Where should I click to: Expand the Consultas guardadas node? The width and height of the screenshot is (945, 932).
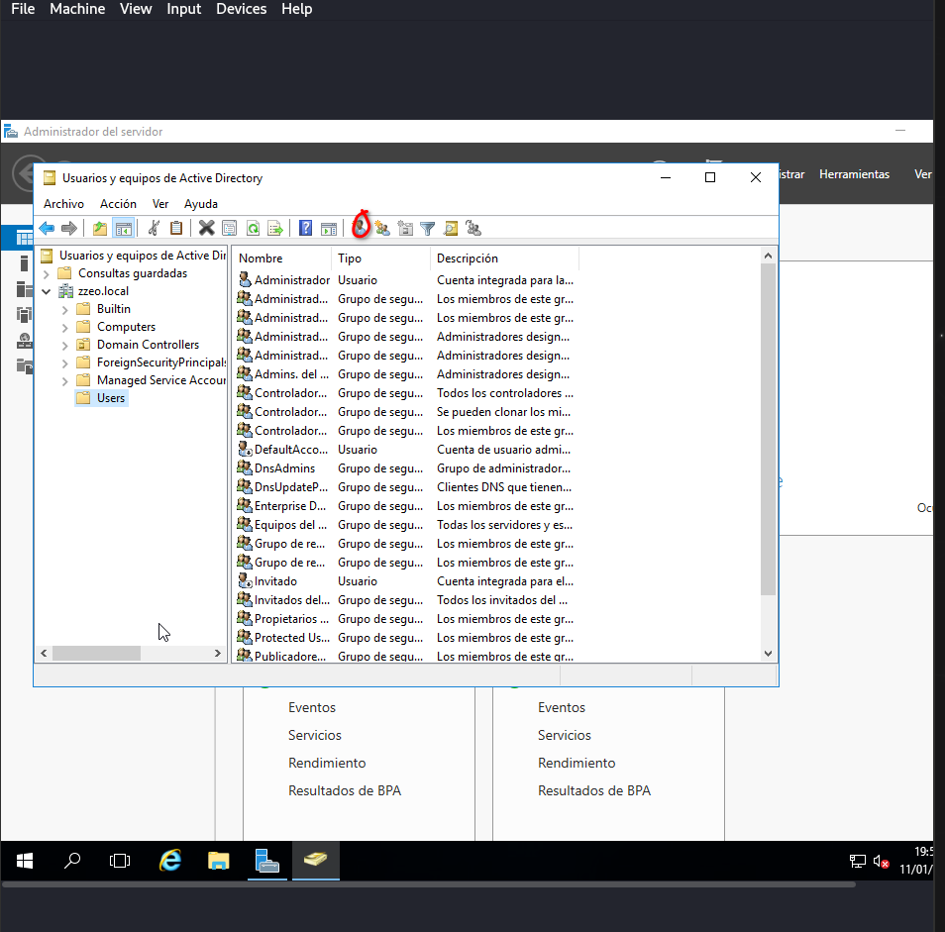[x=47, y=274]
